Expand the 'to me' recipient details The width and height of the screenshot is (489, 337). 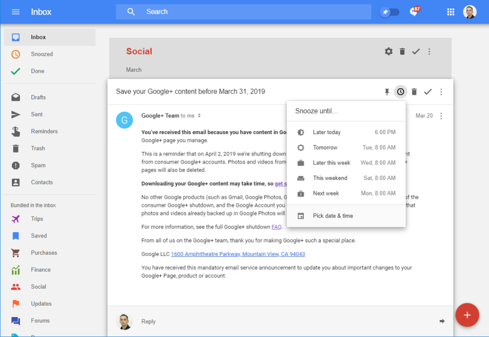tap(199, 116)
